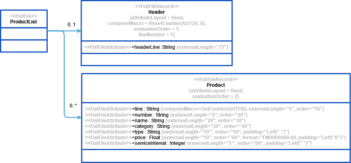Click the line attribute with GetCounter macro
Image resolution: width=351 pixels, height=163 pixels.
204,109
